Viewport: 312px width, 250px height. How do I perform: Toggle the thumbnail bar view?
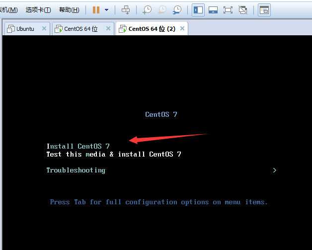[213, 10]
